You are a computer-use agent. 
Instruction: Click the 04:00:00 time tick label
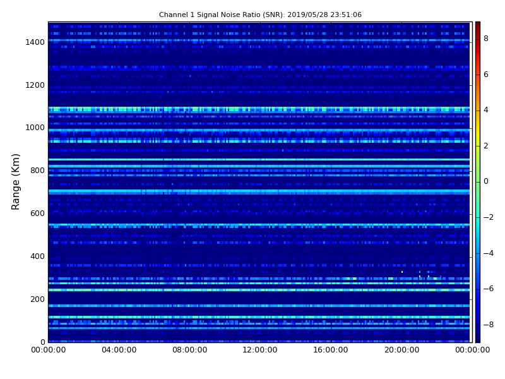point(119,350)
